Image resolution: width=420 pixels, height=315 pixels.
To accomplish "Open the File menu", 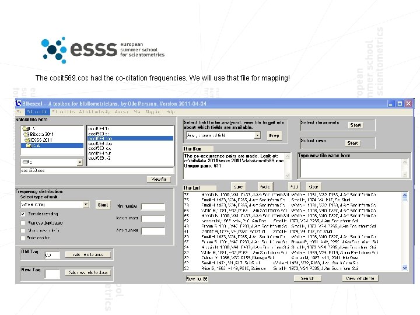I will point(19,111).
